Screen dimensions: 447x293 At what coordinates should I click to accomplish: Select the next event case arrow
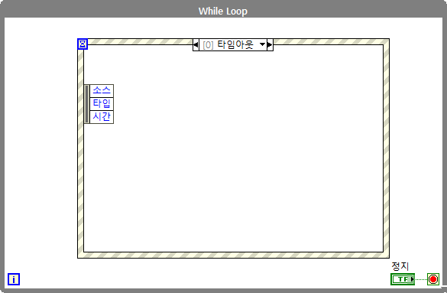click(270, 45)
